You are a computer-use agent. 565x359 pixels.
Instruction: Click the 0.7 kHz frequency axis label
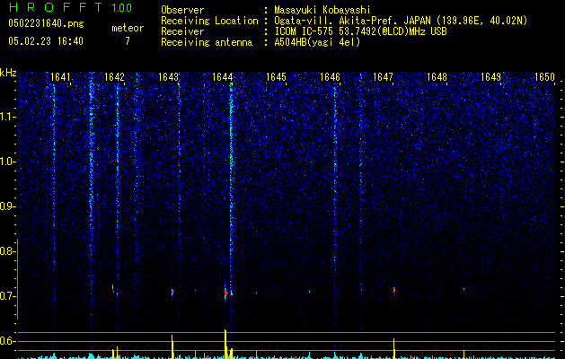coord(8,296)
